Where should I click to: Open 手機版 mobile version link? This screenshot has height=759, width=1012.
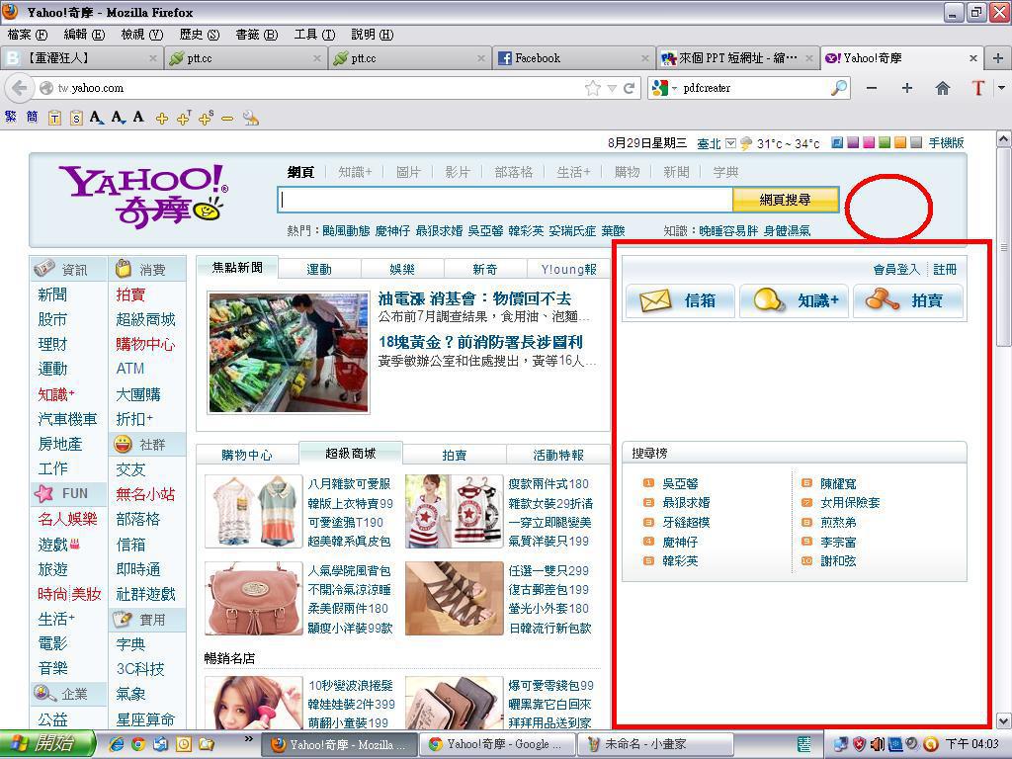(946, 143)
